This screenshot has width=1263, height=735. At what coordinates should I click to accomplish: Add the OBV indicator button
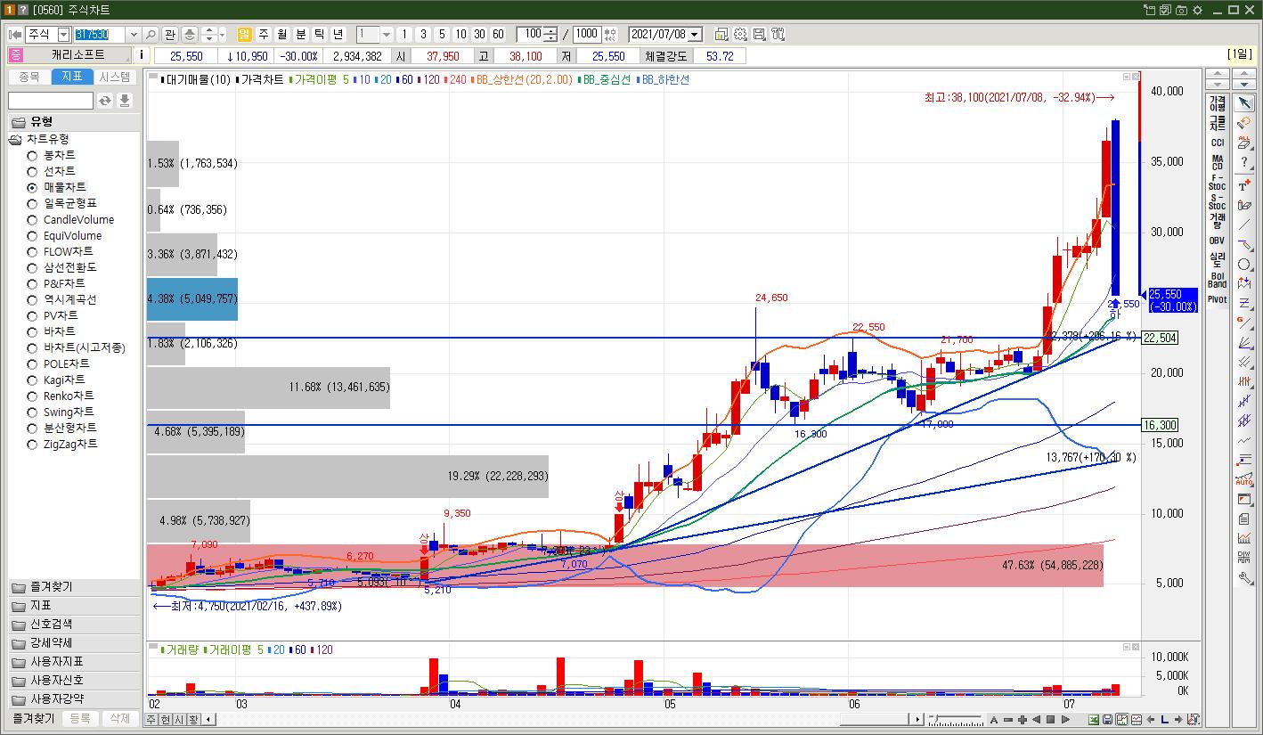pos(1217,241)
